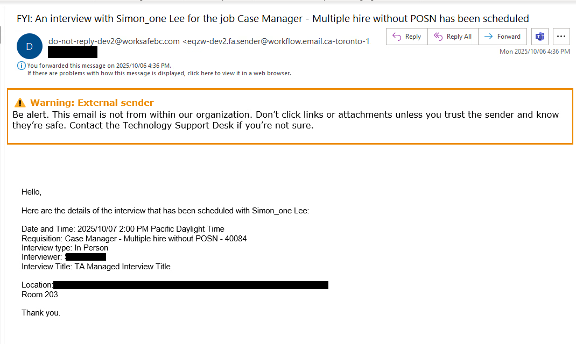Viewport: 576px width, 344px height.
Task: Click the view in web browser message
Action: (159, 73)
